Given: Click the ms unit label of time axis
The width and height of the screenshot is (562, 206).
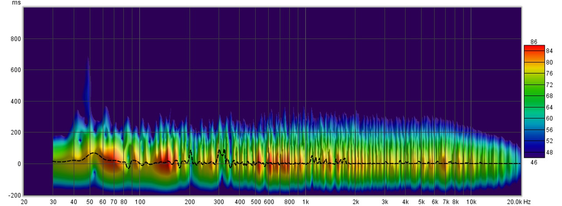Looking at the screenshot, I should [16, 3].
